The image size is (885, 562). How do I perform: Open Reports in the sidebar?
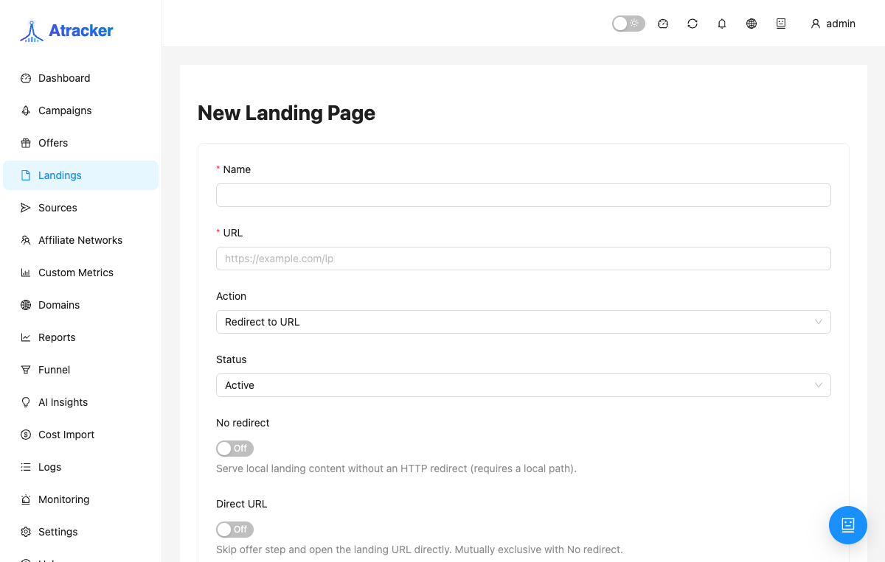[x=81, y=337]
